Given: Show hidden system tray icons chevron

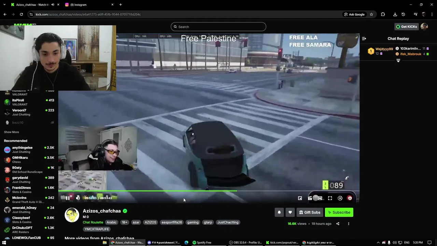Looking at the screenshot, I should tap(378, 243).
